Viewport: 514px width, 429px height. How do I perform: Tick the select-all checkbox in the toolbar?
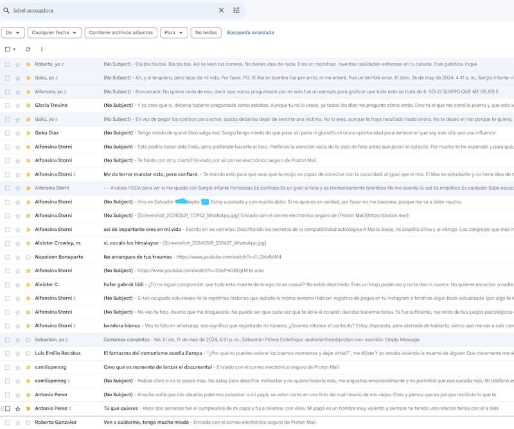click(8, 49)
